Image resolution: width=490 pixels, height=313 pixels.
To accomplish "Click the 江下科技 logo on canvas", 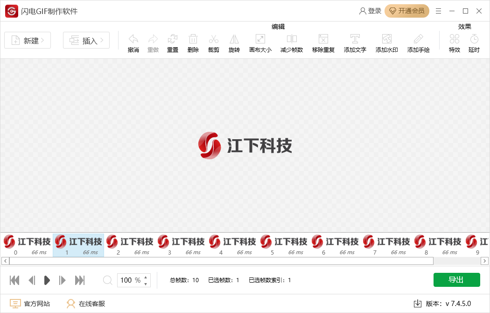I will click(245, 146).
